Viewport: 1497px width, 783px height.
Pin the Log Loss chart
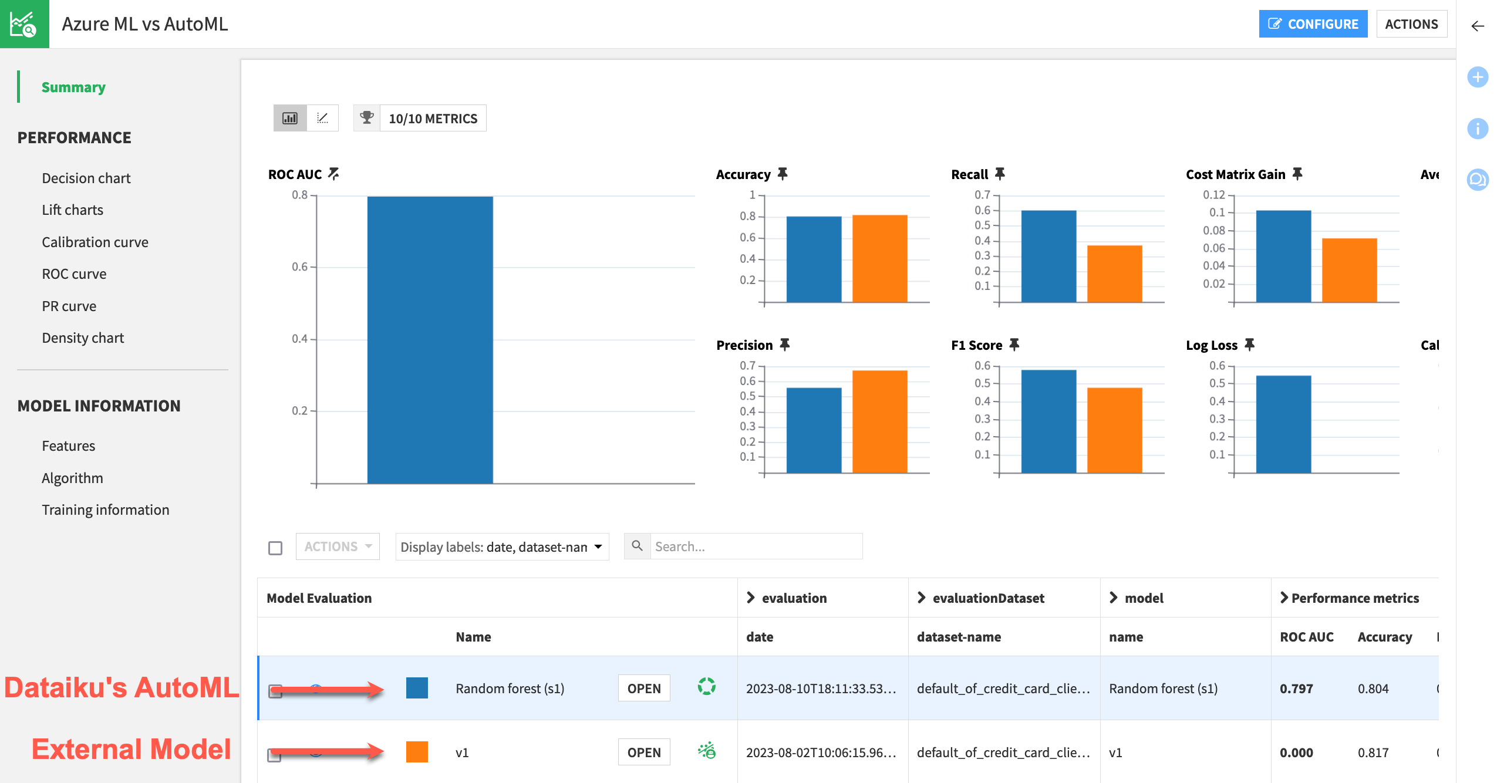point(1249,345)
